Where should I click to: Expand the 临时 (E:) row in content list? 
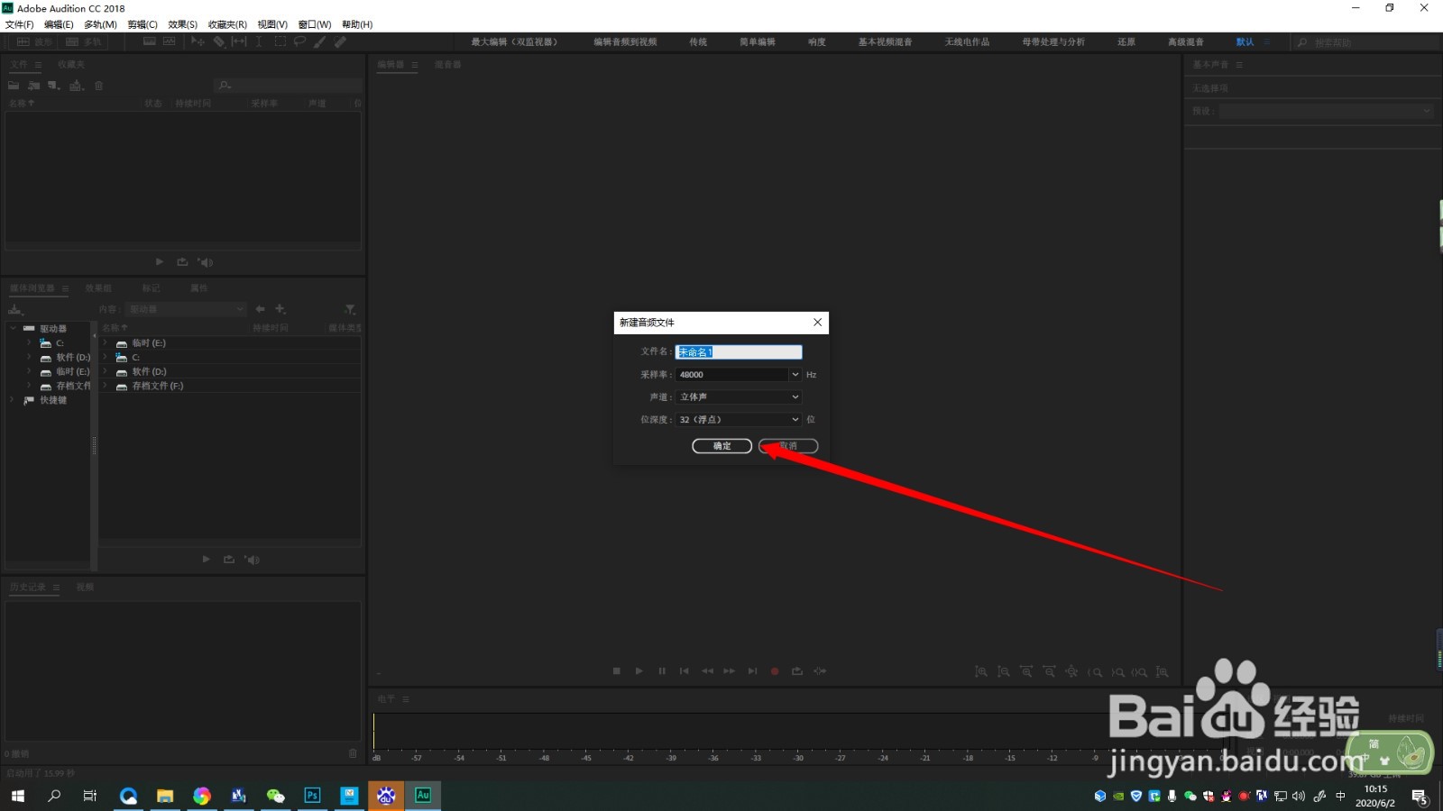click(x=106, y=343)
